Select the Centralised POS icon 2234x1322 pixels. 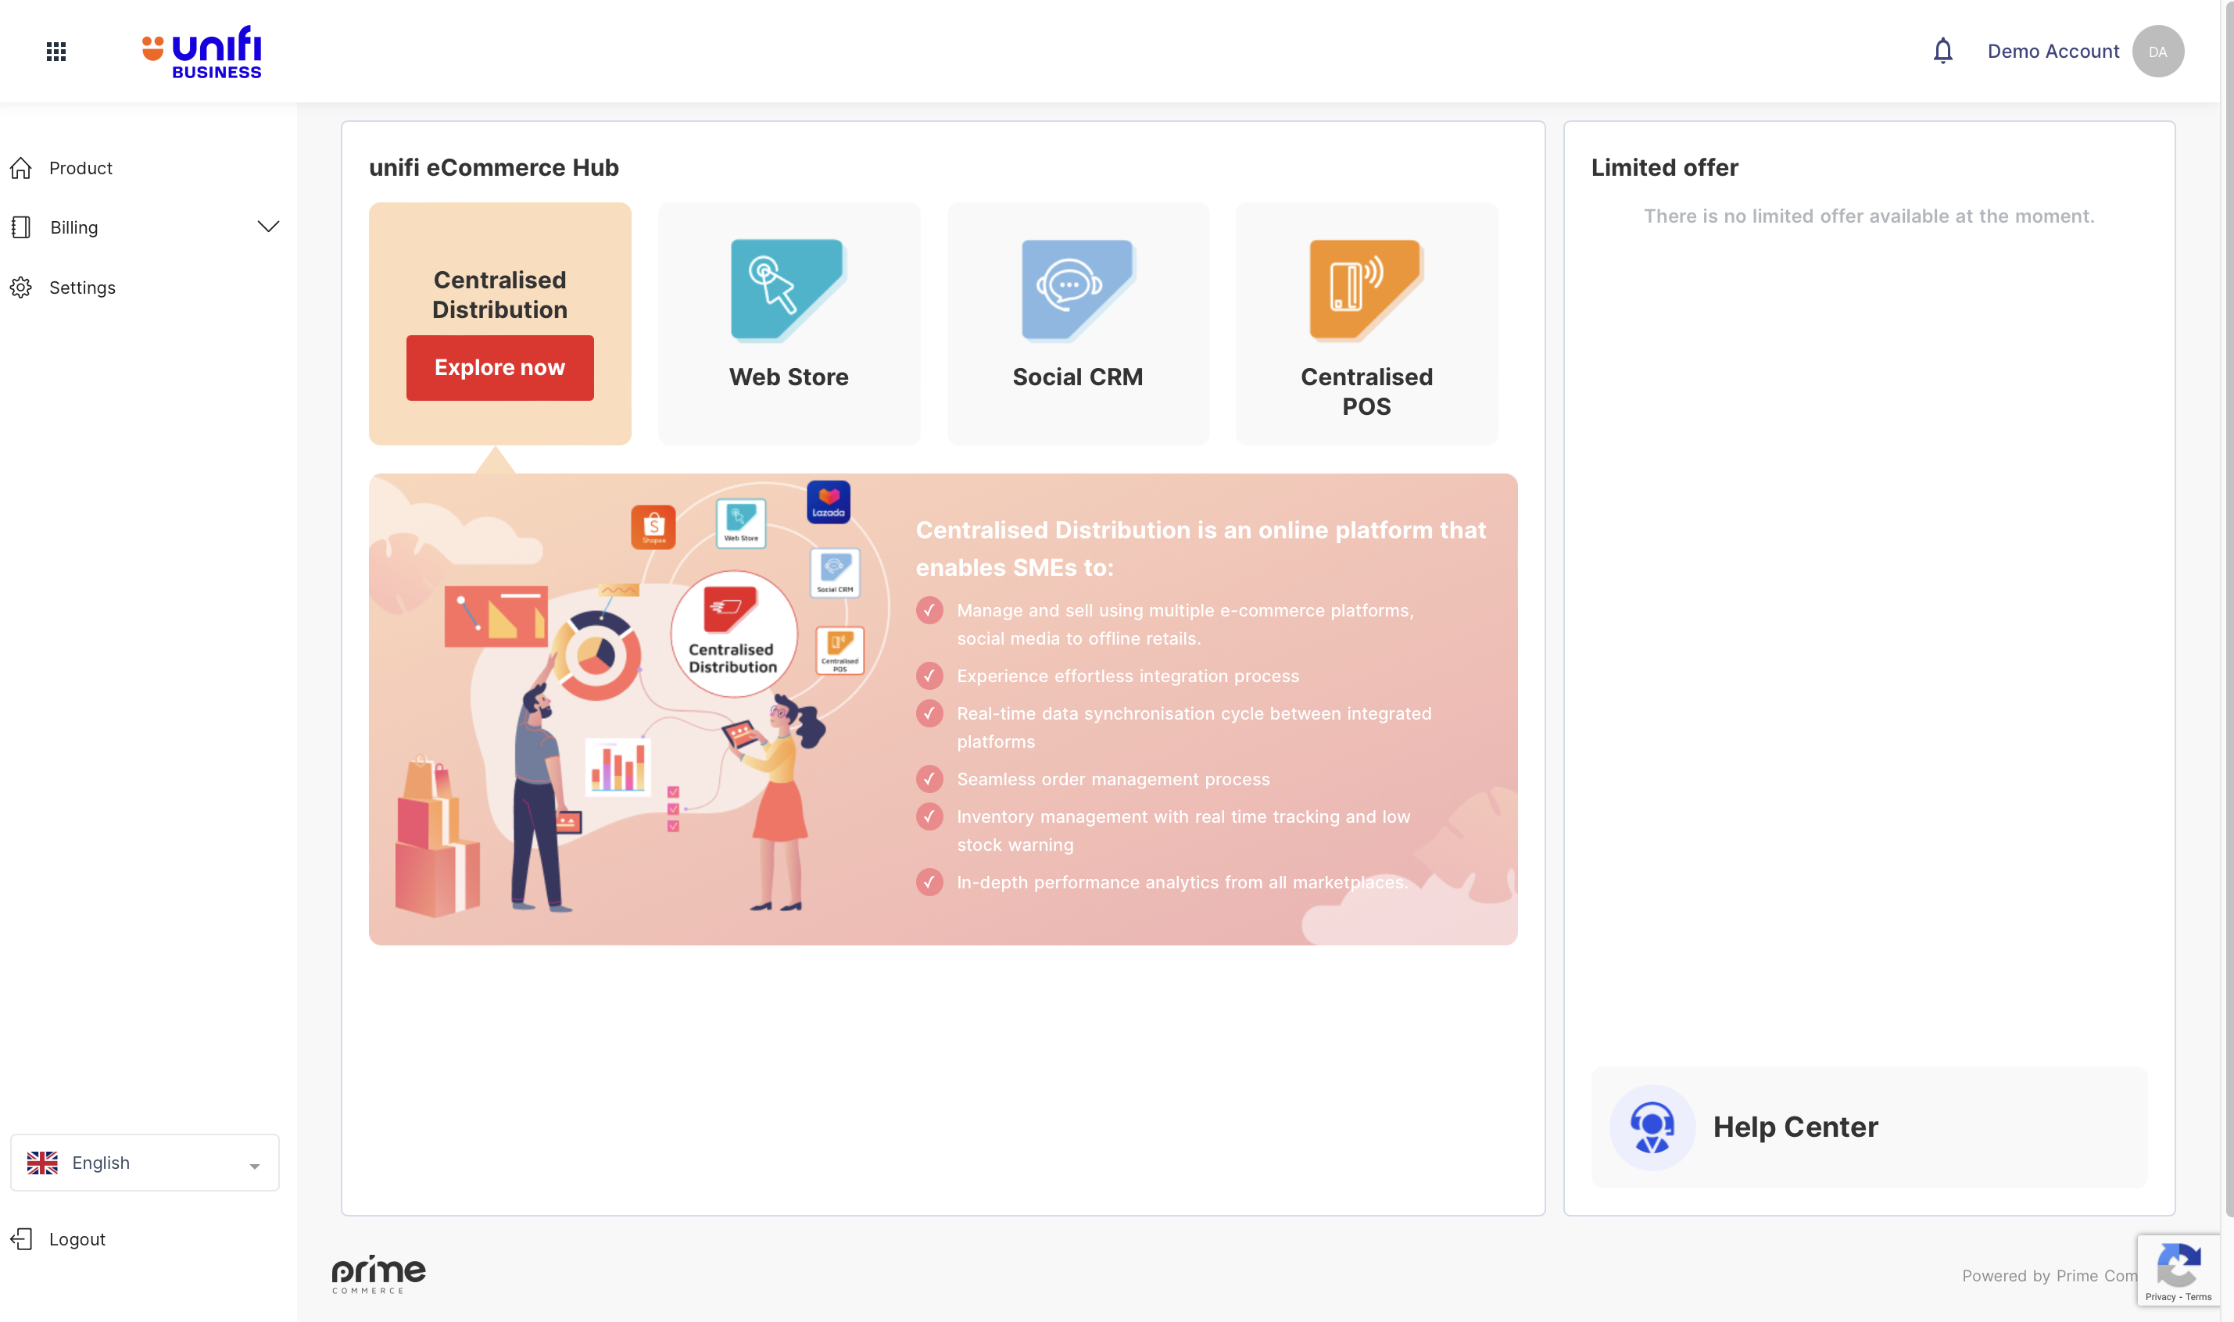[1365, 290]
